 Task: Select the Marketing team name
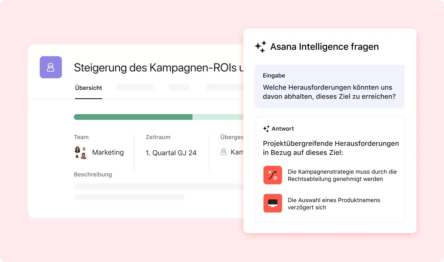point(108,152)
